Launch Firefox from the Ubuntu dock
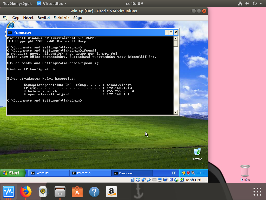This screenshot has height=200, width=266. (26, 192)
